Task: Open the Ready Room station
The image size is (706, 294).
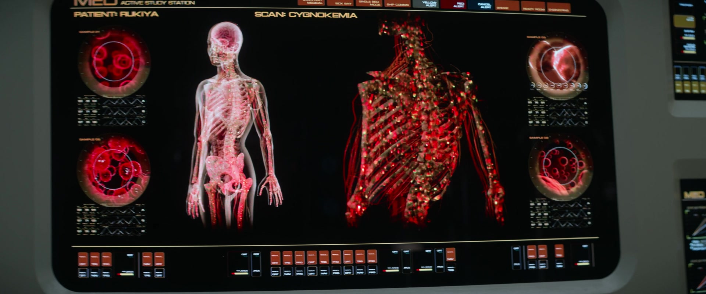Action: click(x=533, y=7)
